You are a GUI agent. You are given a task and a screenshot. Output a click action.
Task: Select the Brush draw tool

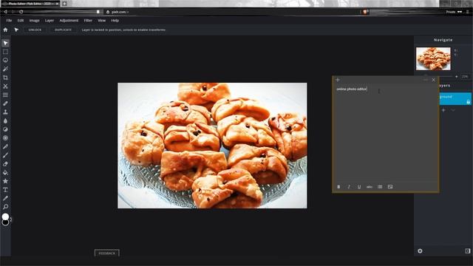pos(5,155)
